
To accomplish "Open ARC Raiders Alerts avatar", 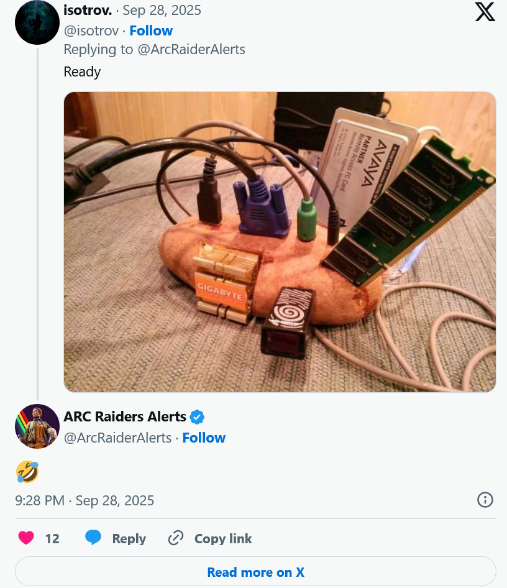I will point(37,426).
